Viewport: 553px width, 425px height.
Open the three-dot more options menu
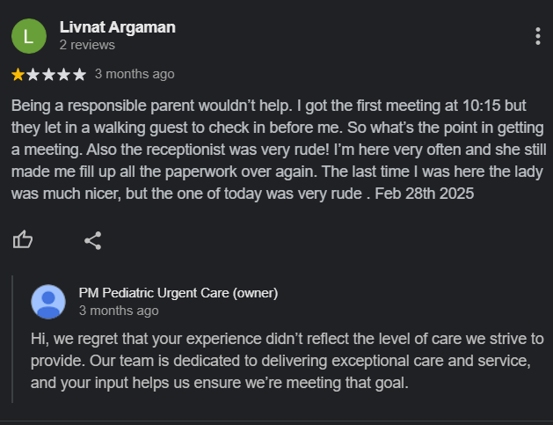537,36
